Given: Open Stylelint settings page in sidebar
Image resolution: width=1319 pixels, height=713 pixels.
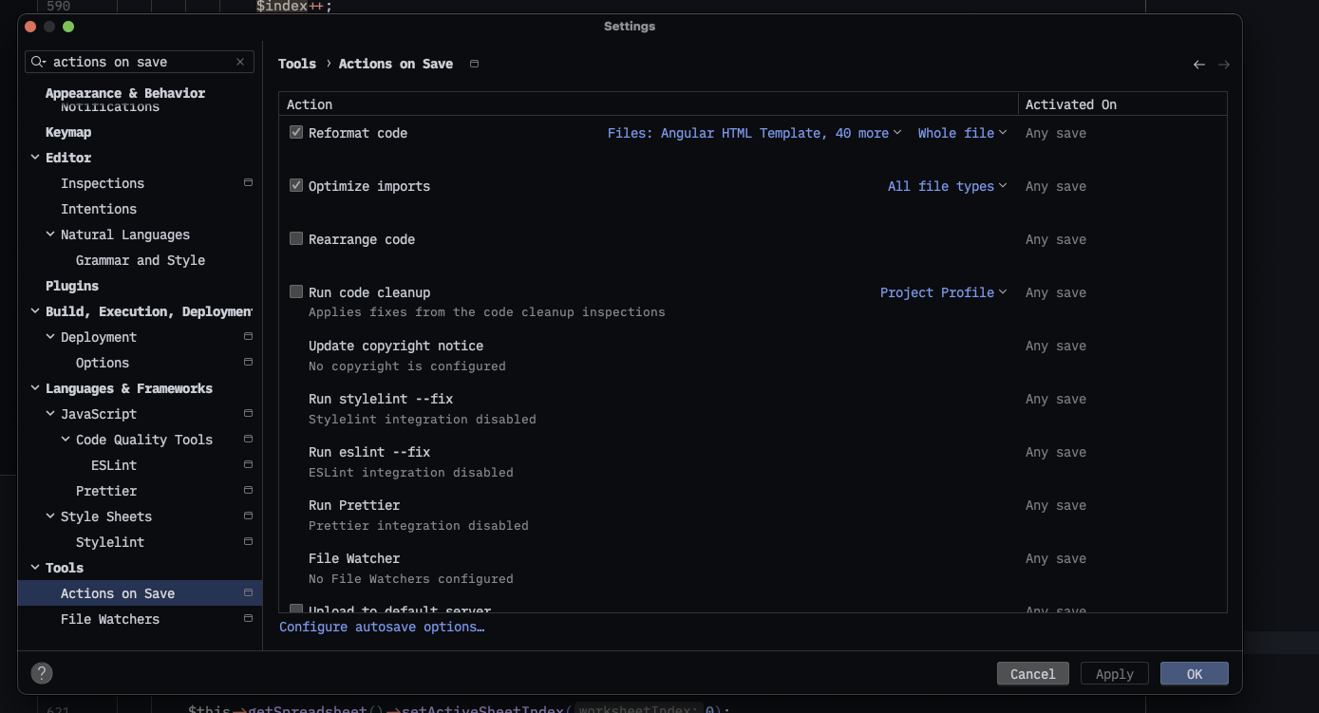Looking at the screenshot, I should [x=110, y=542].
